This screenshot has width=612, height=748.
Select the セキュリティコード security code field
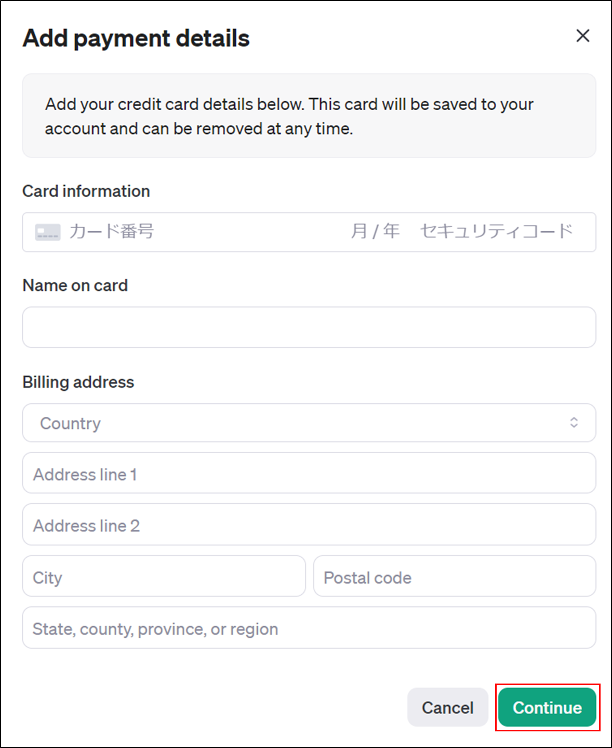pyautogui.click(x=497, y=231)
